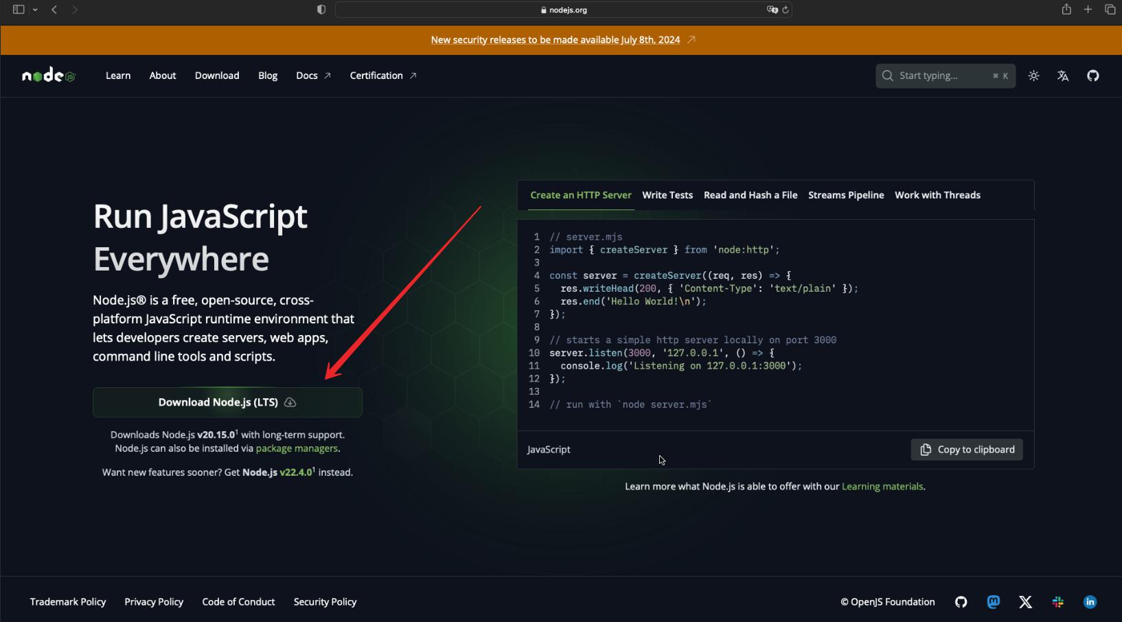Open the footer LinkedIn icon
This screenshot has height=622, width=1122.
[x=1090, y=602]
